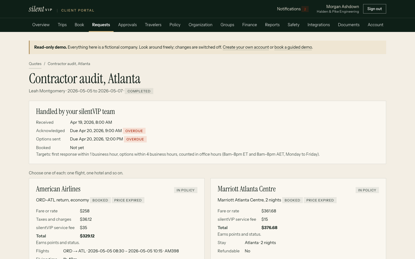
Task: Return to Quotes via the breadcrumb
Action: click(35, 64)
